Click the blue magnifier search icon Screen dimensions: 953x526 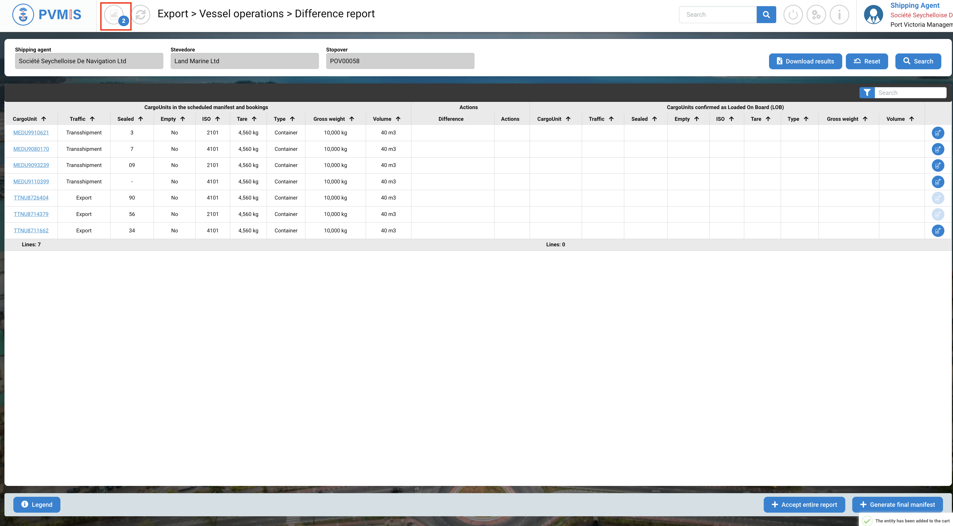[766, 15]
